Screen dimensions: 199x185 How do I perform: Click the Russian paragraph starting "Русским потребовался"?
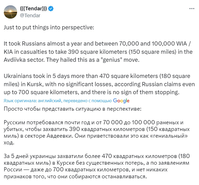tap(97, 133)
